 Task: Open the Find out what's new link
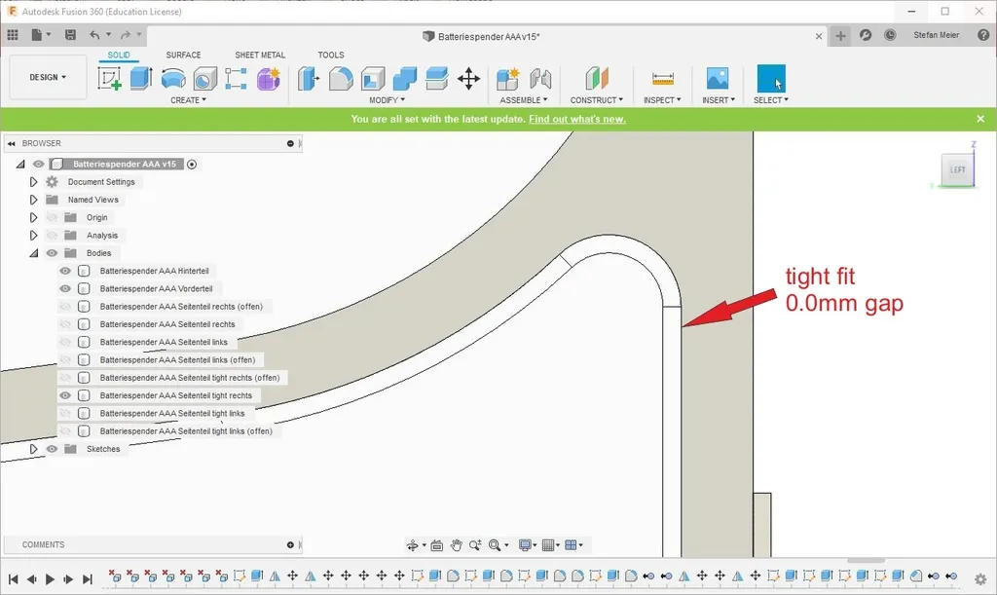pyautogui.click(x=577, y=119)
